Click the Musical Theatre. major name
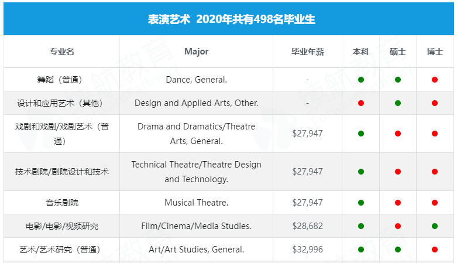457x263 pixels. pos(196,203)
